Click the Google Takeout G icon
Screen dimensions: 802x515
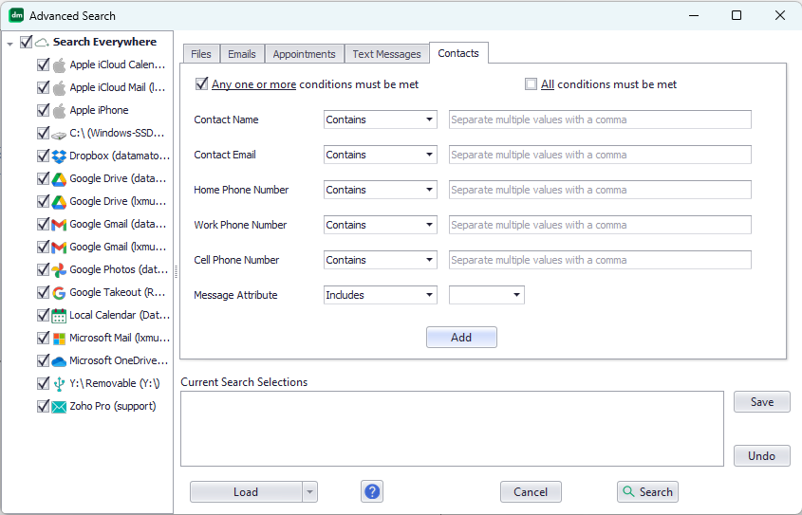tap(60, 293)
